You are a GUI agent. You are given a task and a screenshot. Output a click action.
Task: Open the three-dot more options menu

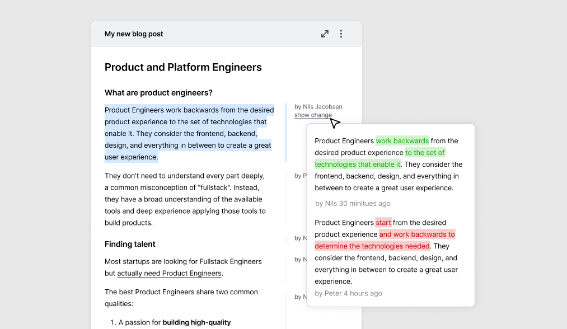pyautogui.click(x=341, y=34)
